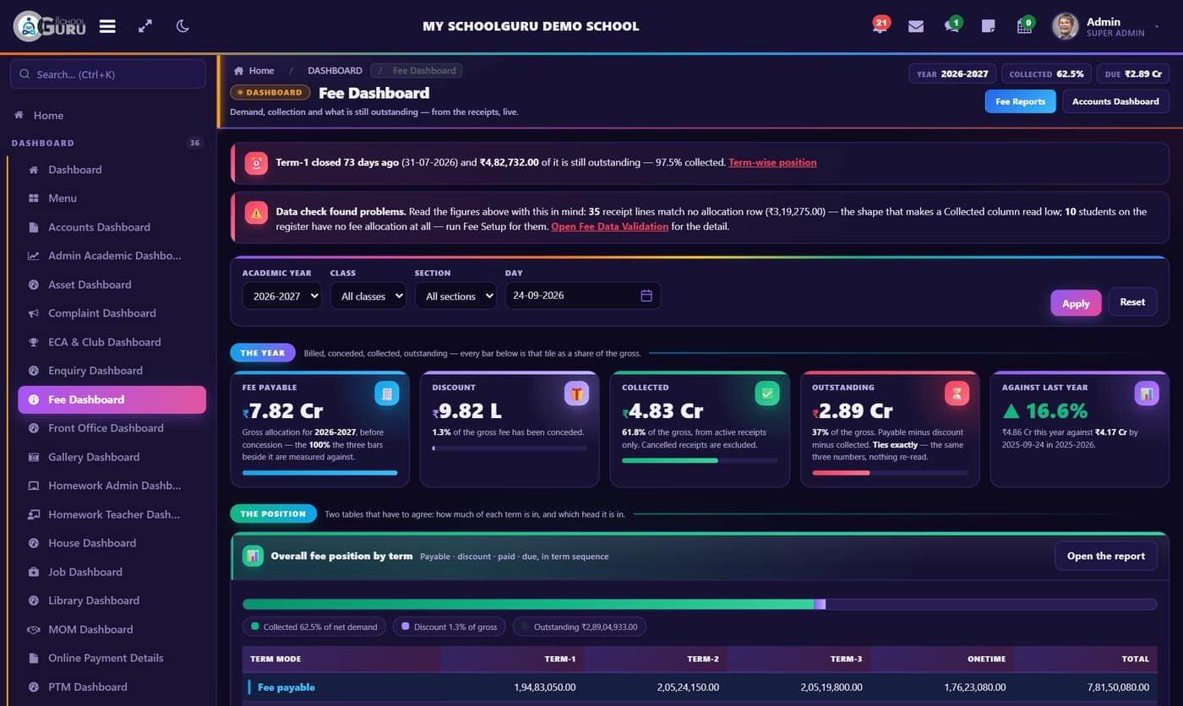Click the Enquiry Dashboard sidebar icon
This screenshot has height=706, width=1183.
tap(34, 371)
